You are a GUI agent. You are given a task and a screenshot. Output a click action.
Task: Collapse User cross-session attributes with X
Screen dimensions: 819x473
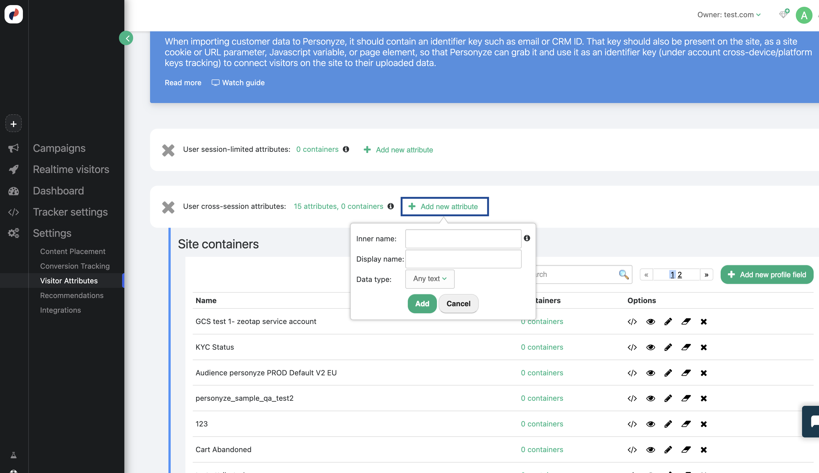point(168,207)
